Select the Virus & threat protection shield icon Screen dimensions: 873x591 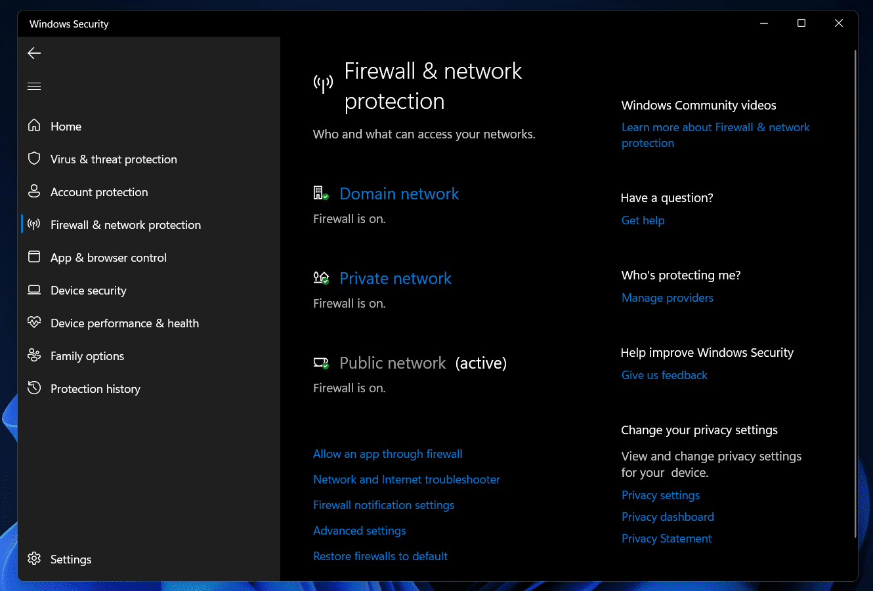pyautogui.click(x=34, y=159)
